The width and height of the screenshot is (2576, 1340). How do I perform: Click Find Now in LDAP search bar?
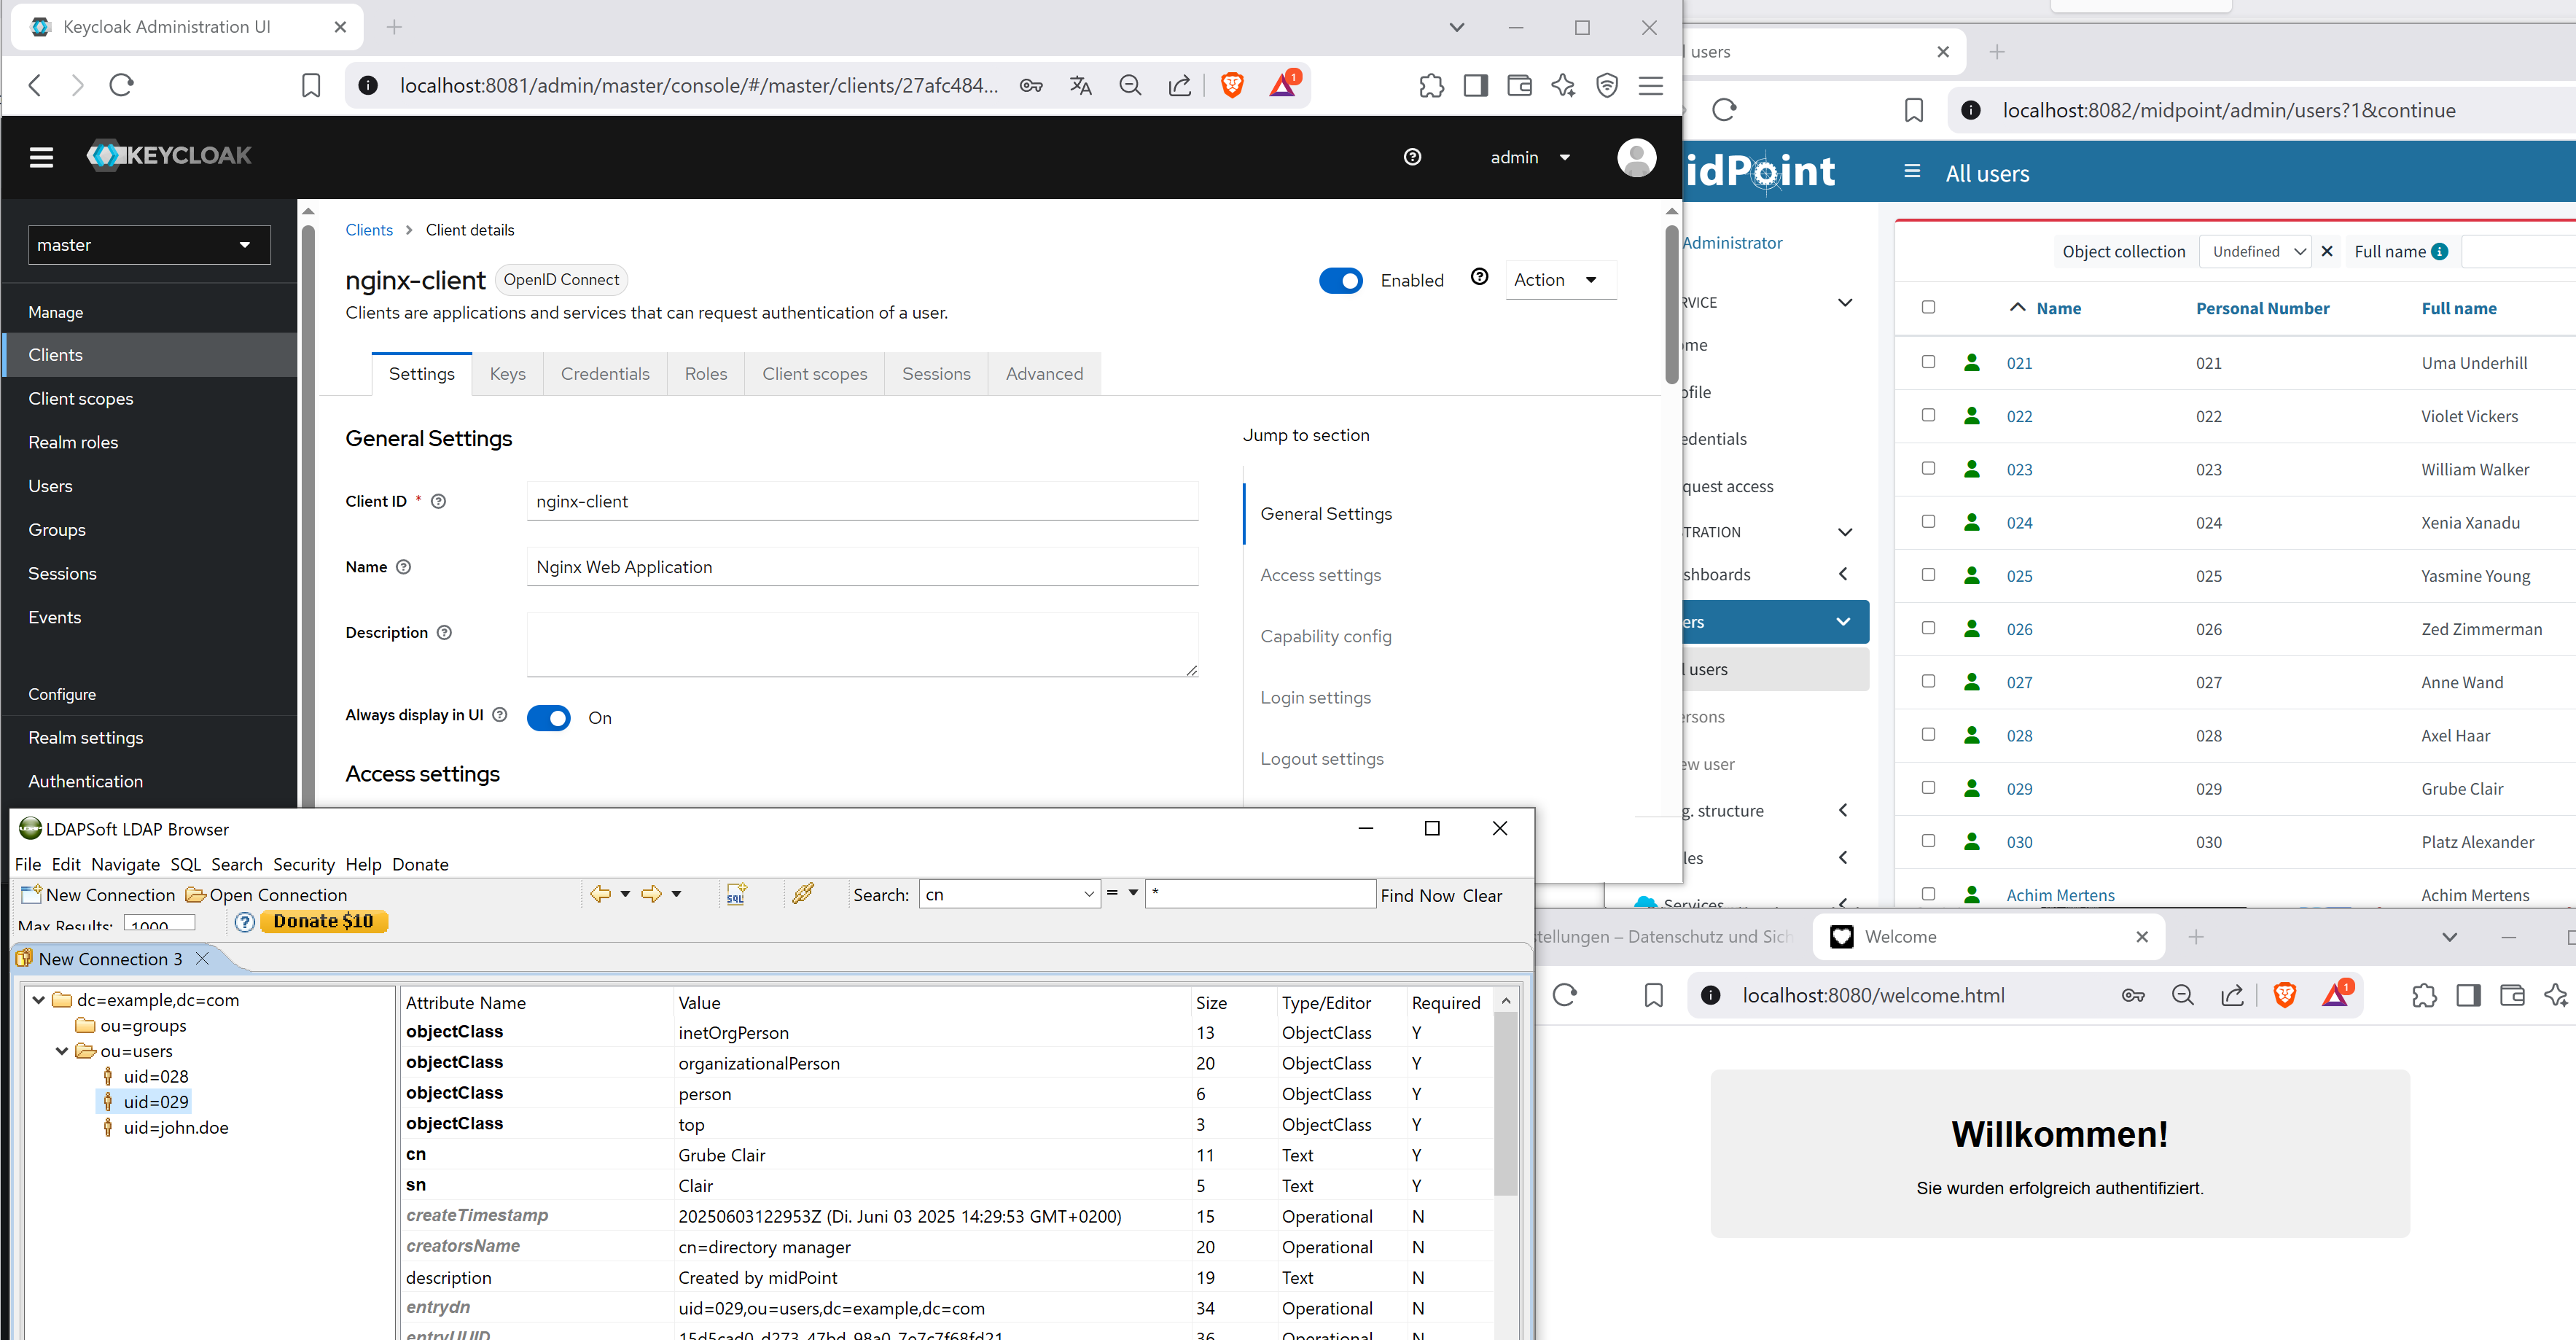click(1417, 896)
